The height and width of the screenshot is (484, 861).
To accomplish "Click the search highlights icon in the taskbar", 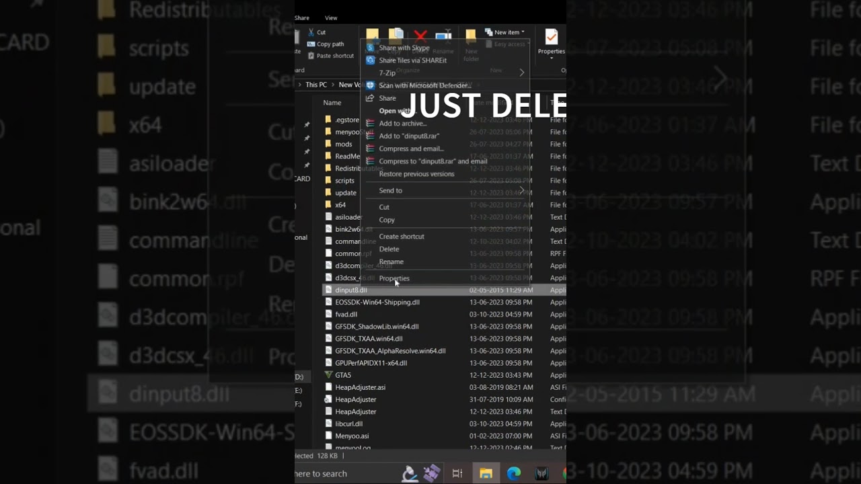I will pyautogui.click(x=420, y=474).
